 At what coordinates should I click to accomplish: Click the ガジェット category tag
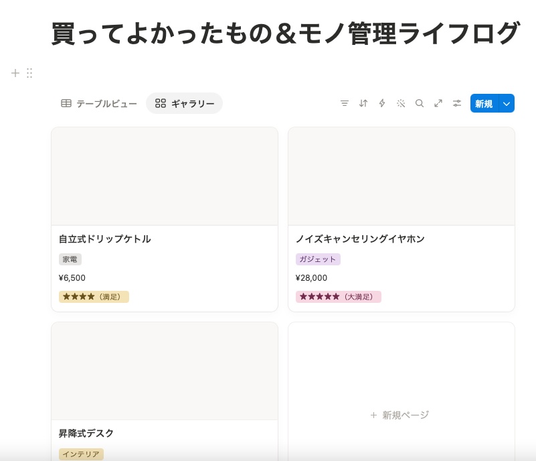click(318, 259)
